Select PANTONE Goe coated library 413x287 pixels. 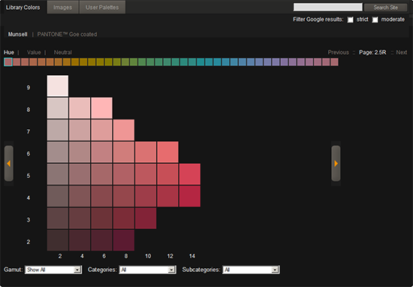click(67, 35)
